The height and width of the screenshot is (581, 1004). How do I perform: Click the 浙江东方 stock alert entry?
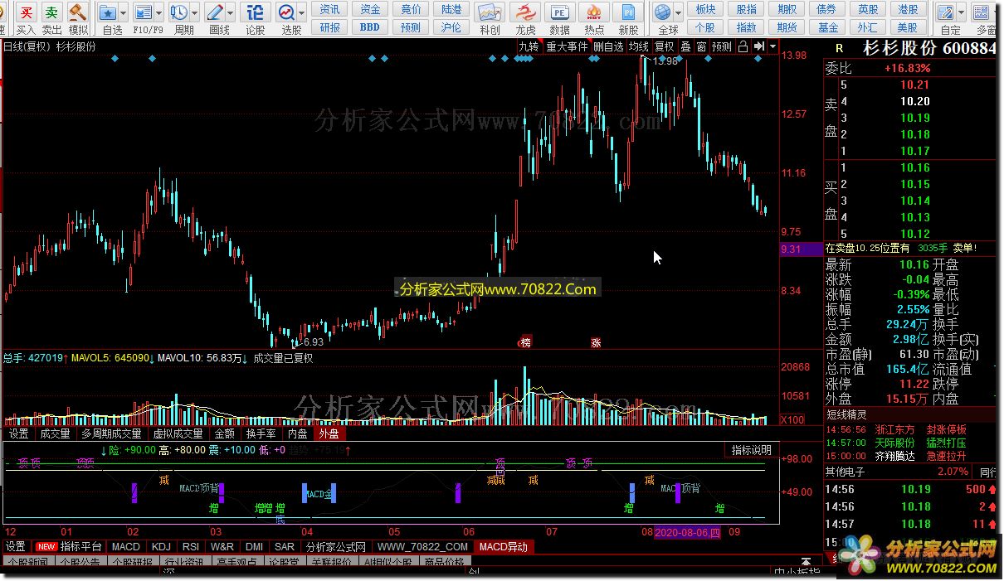click(x=894, y=429)
